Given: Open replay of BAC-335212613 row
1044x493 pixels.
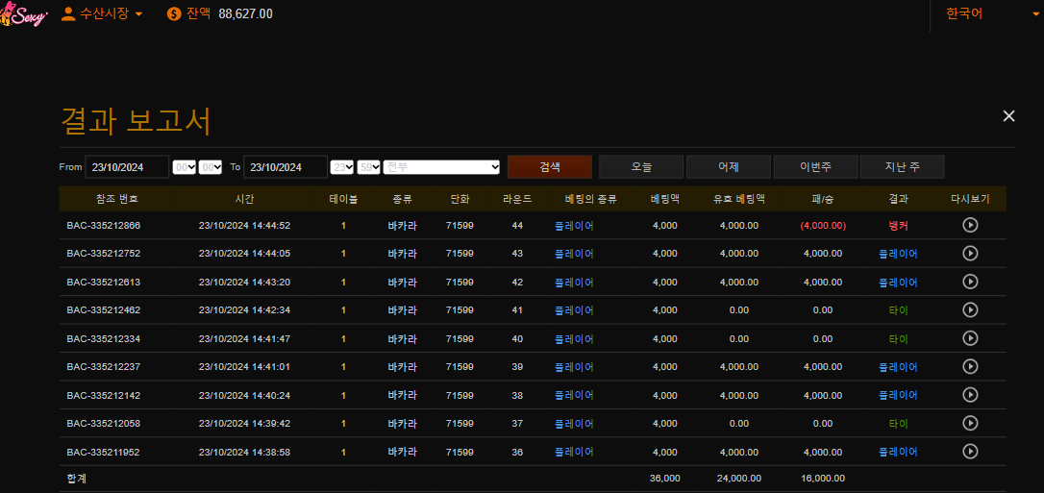Looking at the screenshot, I should pyautogui.click(x=970, y=282).
